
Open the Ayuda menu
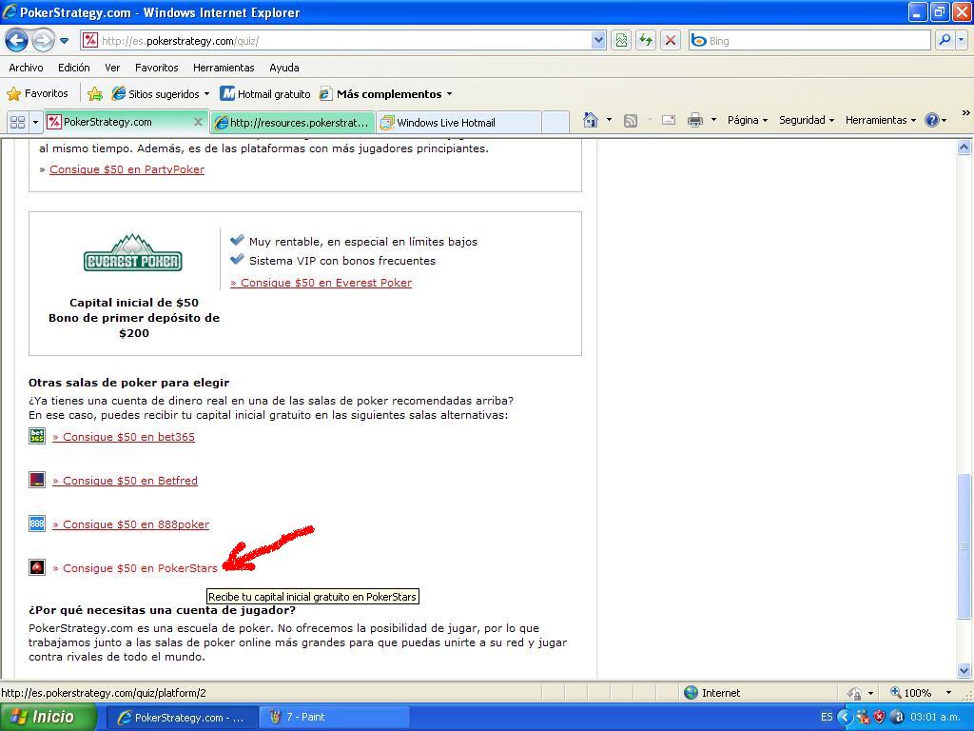283,68
